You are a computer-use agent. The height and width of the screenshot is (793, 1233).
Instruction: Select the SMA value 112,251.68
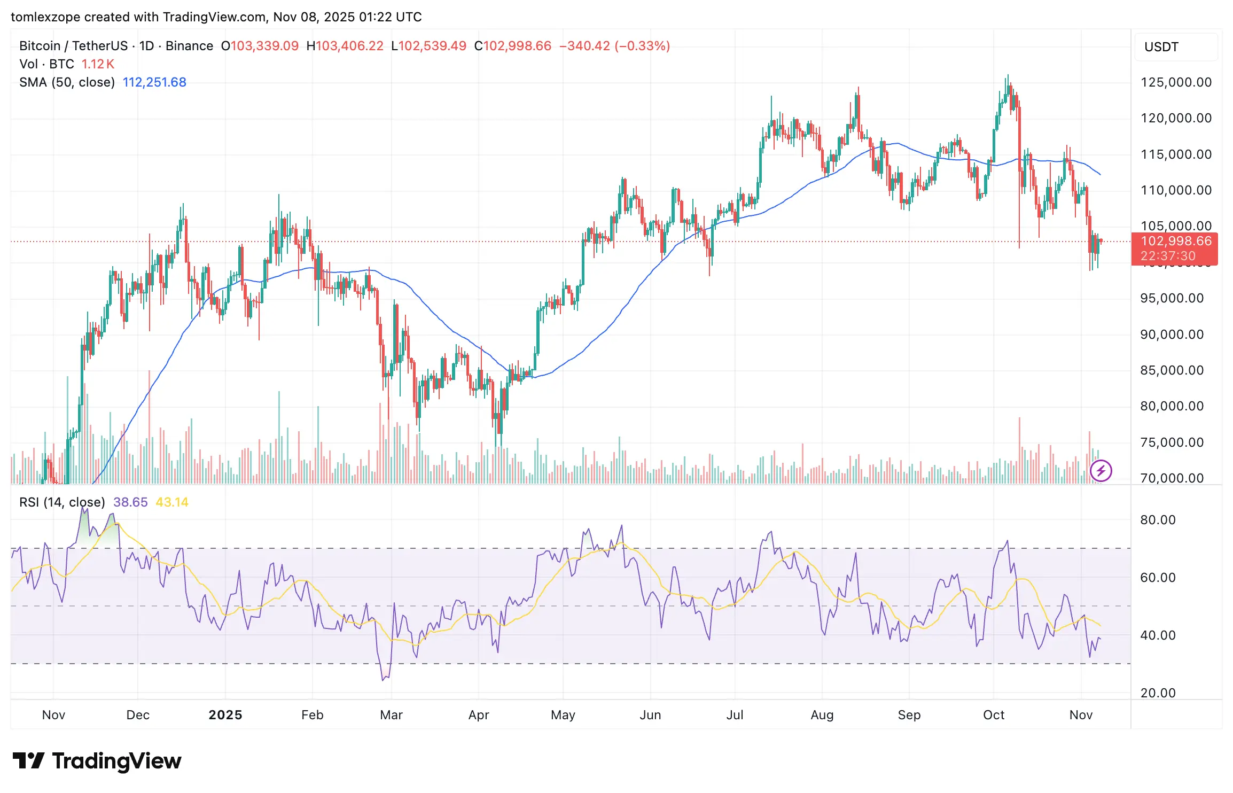(x=154, y=82)
